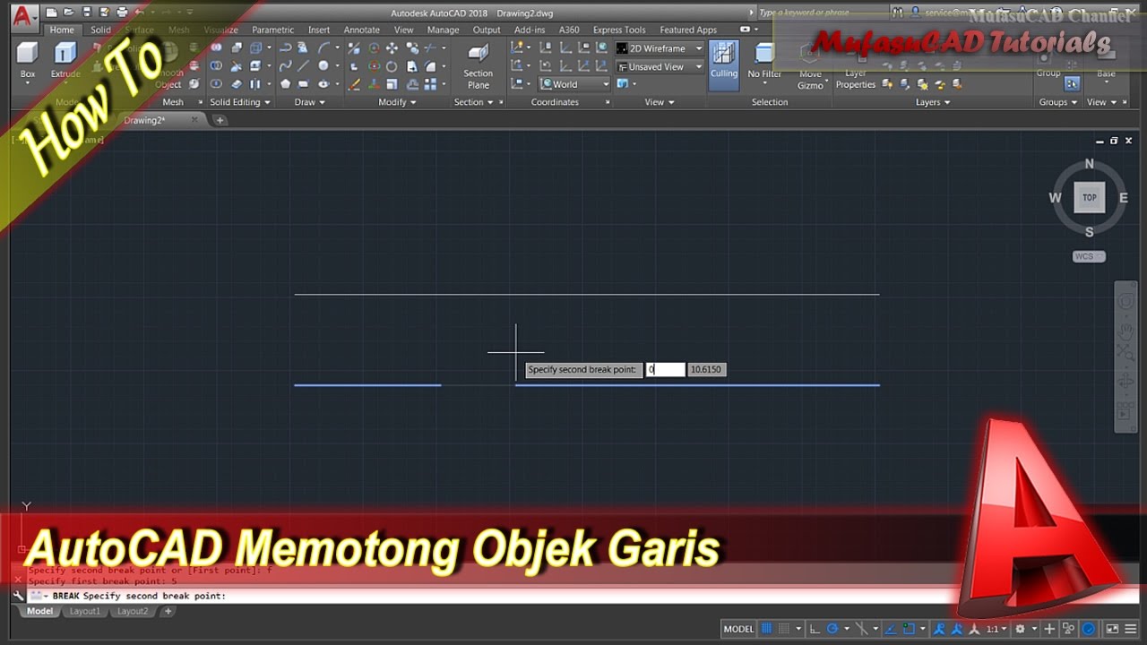Toggle the Culling selection button
1147x645 pixels.
coord(723,65)
